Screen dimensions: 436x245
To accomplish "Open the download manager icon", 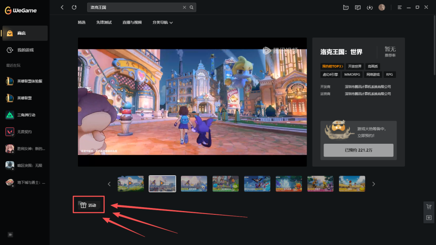I will click(x=369, y=7).
